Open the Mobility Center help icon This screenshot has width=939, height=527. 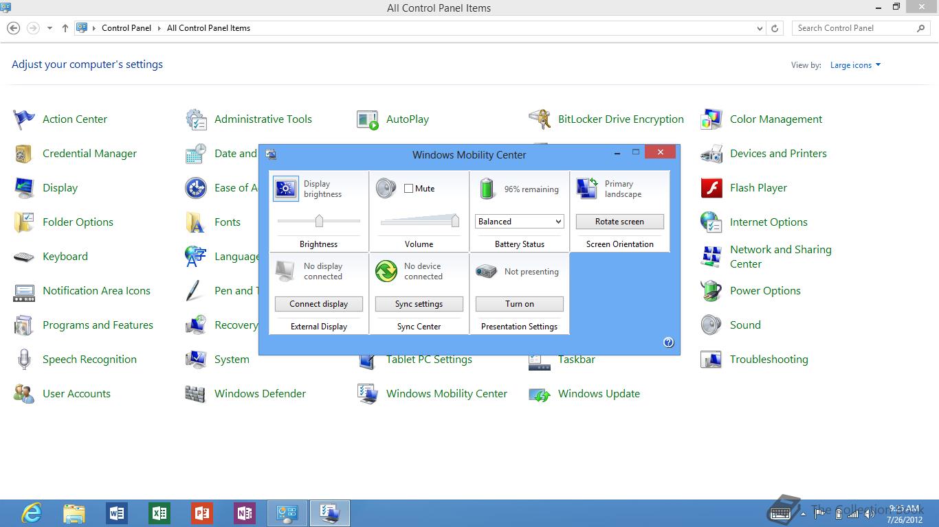(x=668, y=342)
